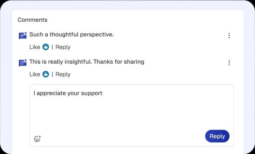Click the comment icon beside "This is really insightful"
Screen dimensions: 255x154
(x=22, y=63)
